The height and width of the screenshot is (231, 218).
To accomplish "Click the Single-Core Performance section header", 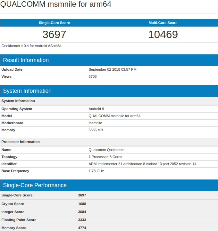I will (x=35, y=185).
